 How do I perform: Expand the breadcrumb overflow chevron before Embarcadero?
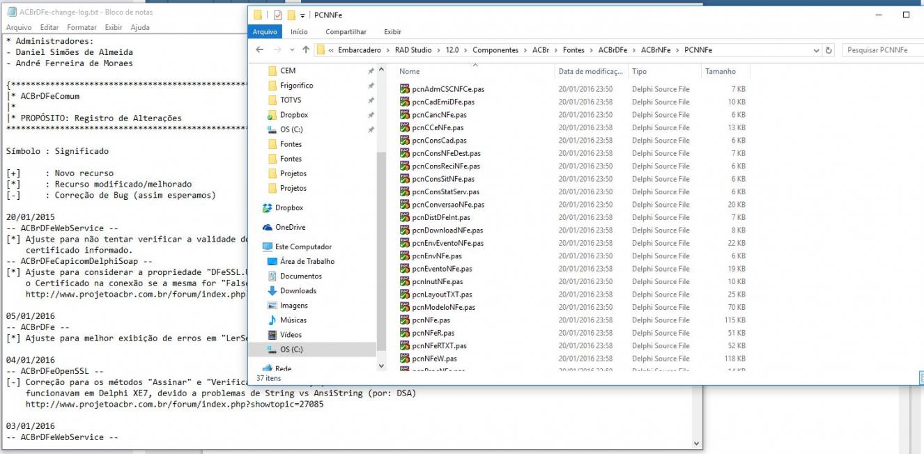tap(332, 50)
